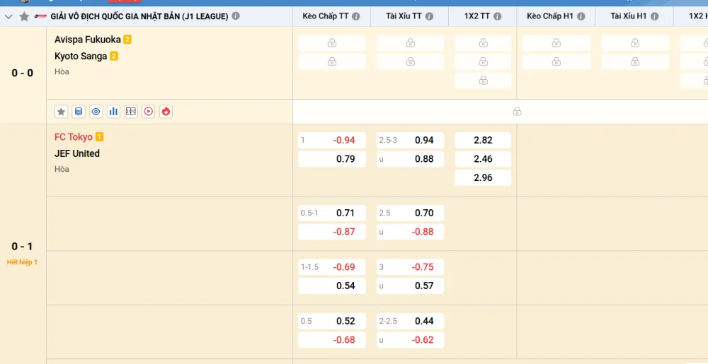The image size is (708, 364).
Task: Bet under at 0.88 odds
Action: click(x=410, y=159)
